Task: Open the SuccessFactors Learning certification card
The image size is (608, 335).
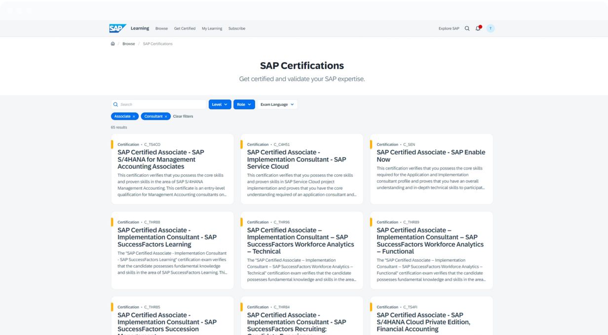Action: pyautogui.click(x=167, y=237)
